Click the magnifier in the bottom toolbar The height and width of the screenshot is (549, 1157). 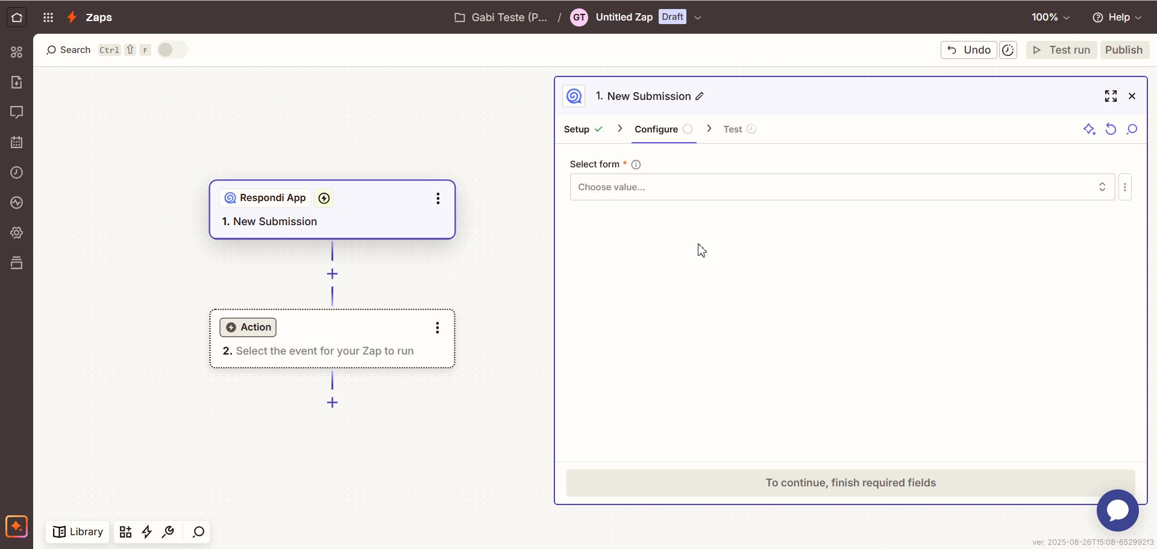(x=198, y=532)
